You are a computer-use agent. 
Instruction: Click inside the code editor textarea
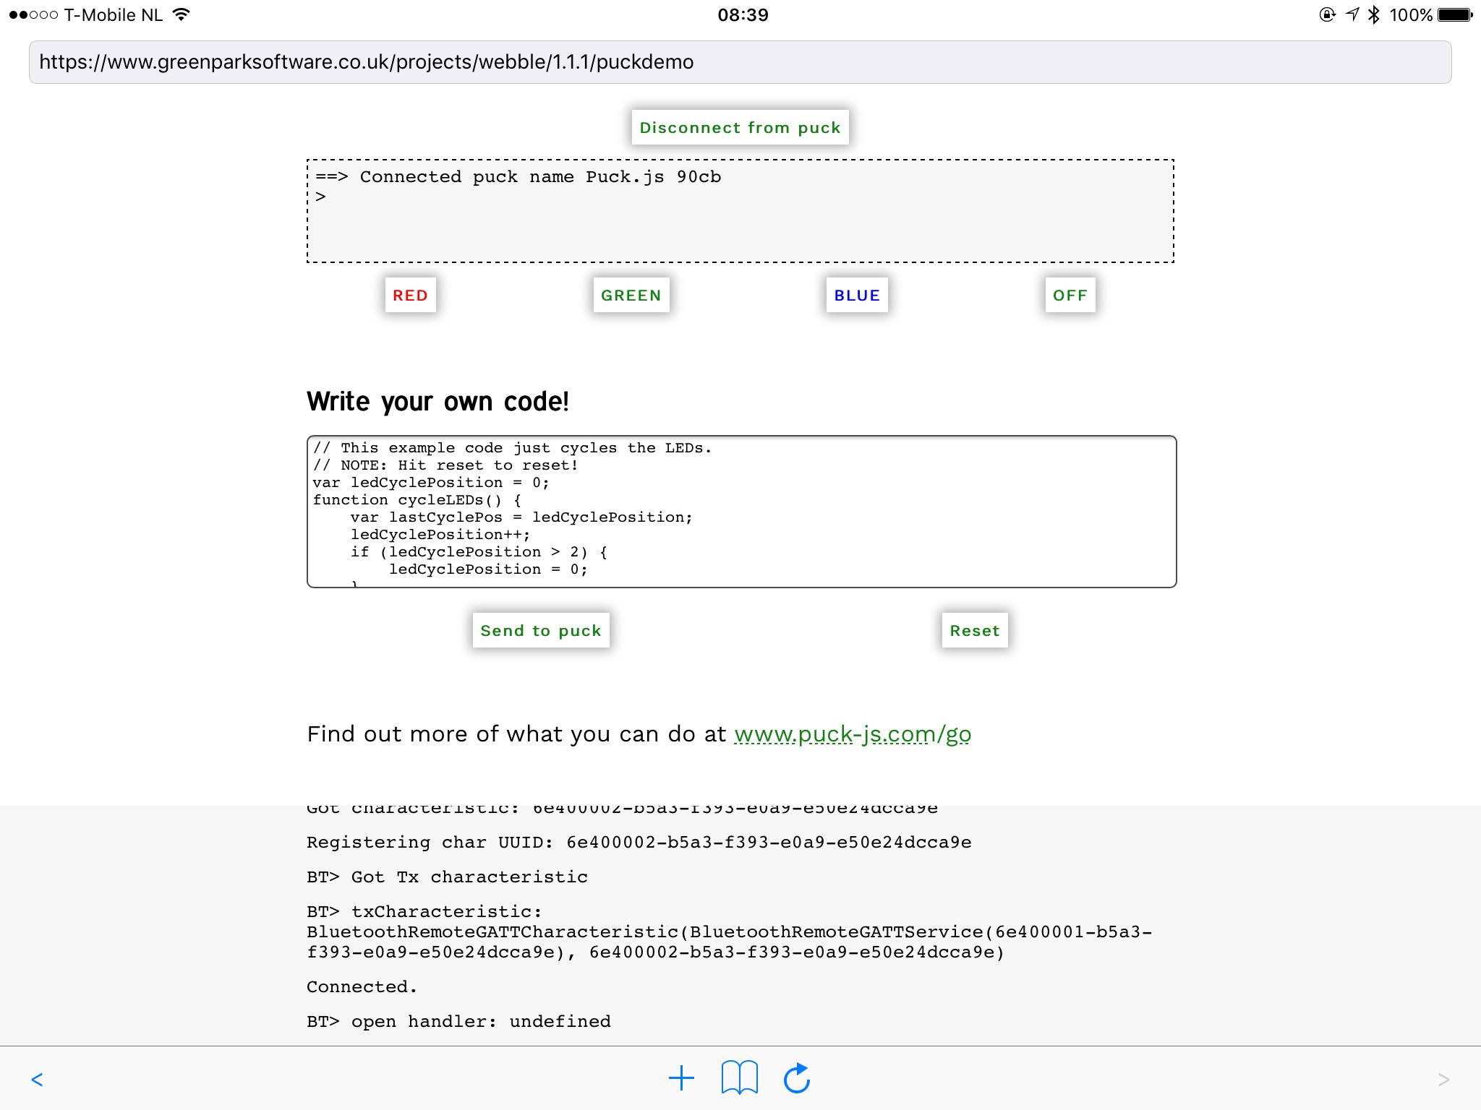(x=742, y=512)
